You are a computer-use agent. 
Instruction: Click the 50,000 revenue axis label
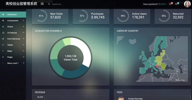pyautogui.click(x=40, y=97)
